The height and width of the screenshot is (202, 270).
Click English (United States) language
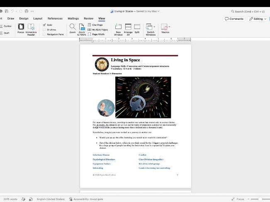pyautogui.click(x=51, y=199)
